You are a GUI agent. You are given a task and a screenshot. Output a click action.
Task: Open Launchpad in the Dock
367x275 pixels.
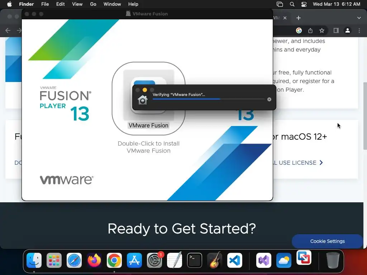[x=54, y=260]
